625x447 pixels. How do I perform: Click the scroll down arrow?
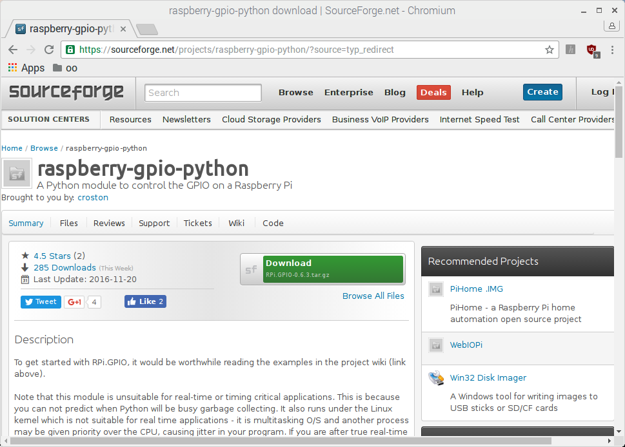(x=619, y=432)
